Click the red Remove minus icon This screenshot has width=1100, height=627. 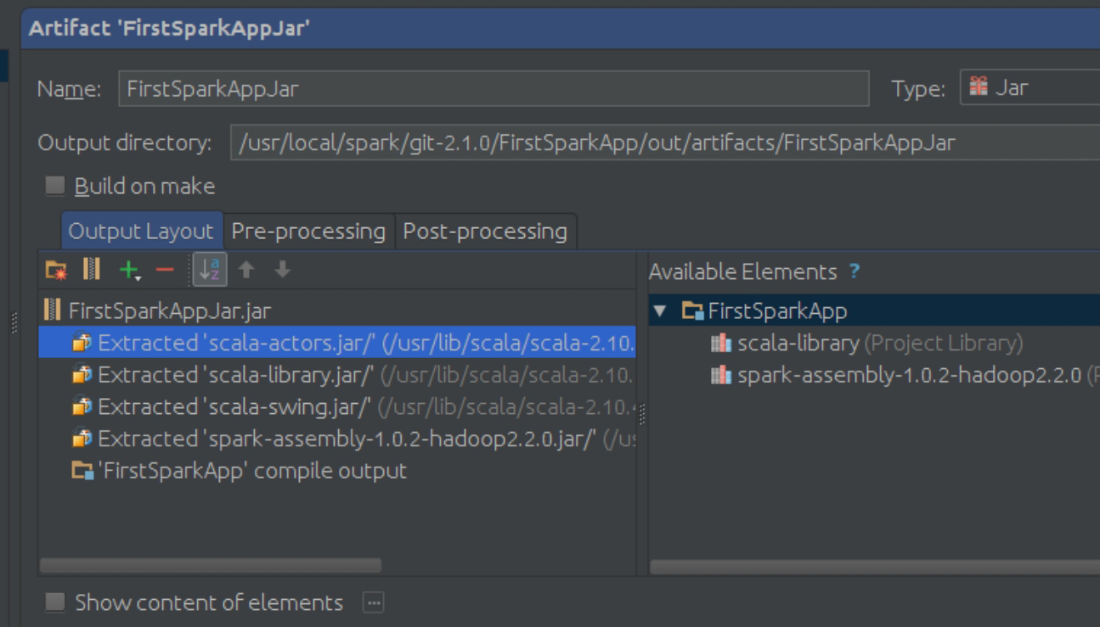point(165,270)
